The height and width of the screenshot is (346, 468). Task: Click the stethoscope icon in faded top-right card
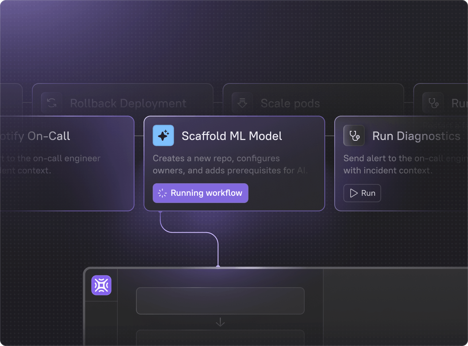[x=433, y=103]
